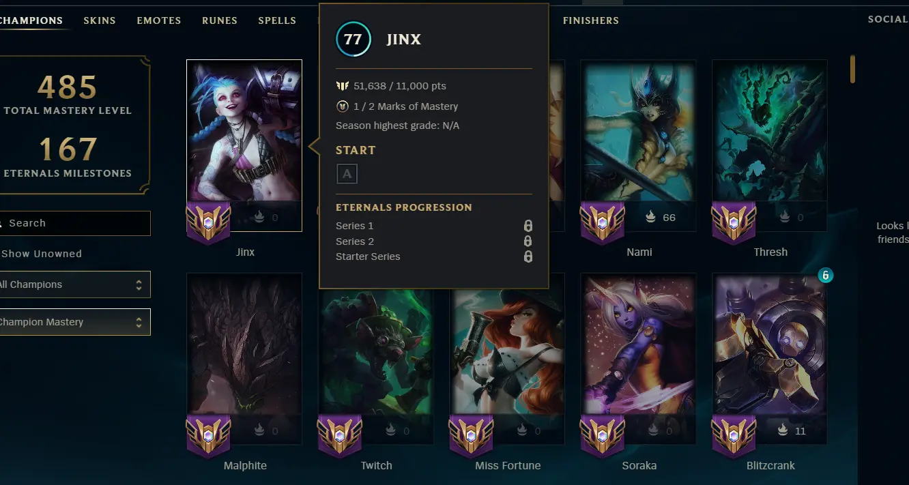Click the Series 1 lock icon
Screen dimensions: 909x485
(528, 226)
